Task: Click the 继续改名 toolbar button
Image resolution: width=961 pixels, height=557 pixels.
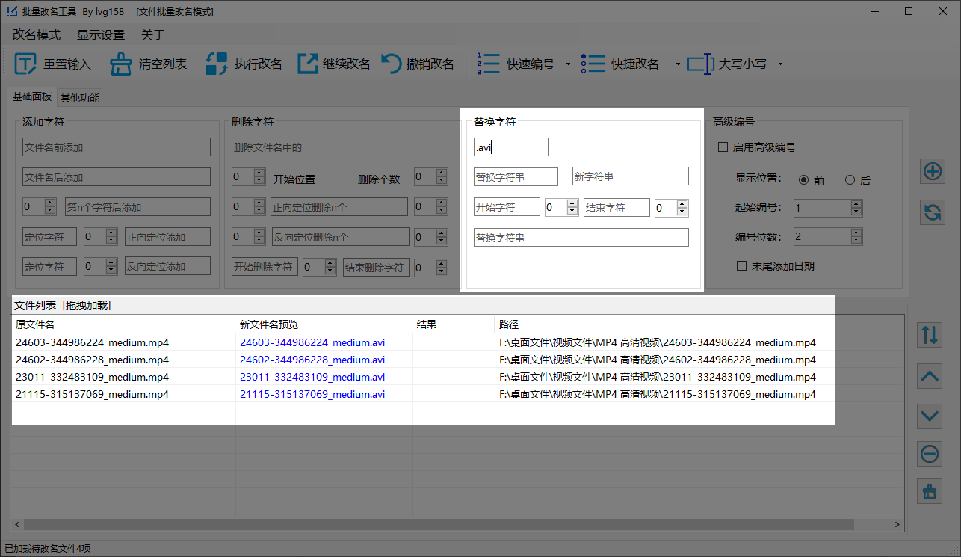Action: [334, 64]
